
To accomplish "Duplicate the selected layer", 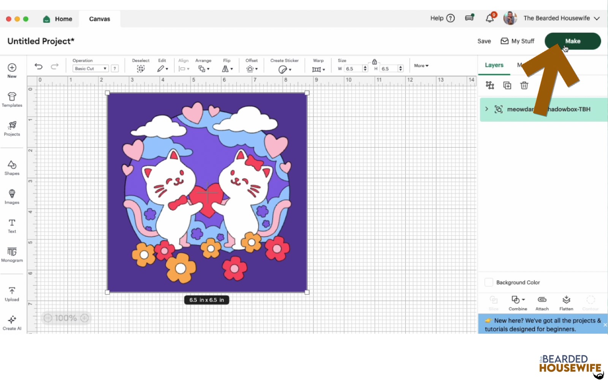I will (507, 85).
